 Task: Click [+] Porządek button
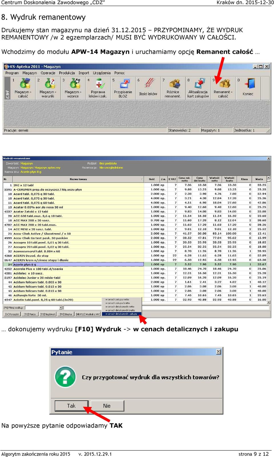click(x=12, y=314)
